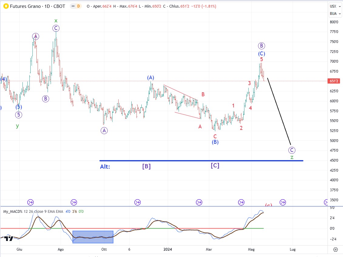This screenshot has height=257, width=343.
Task: Click the orange D delayed-data indicator
Action: pos(79,6)
